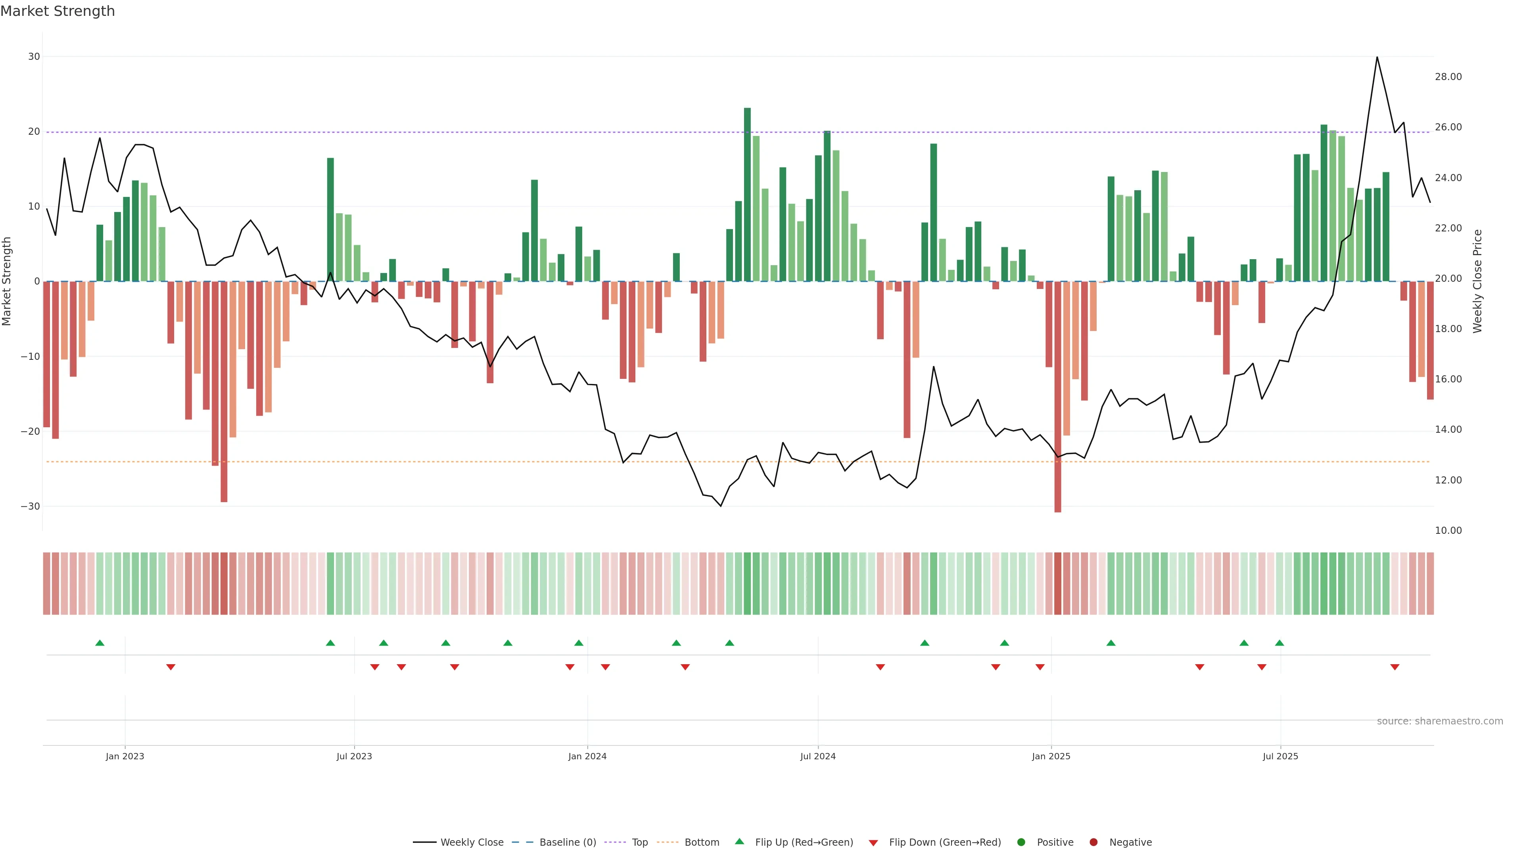
Task: Select the leftmost green flip-up triangle marker
Action: coord(100,643)
